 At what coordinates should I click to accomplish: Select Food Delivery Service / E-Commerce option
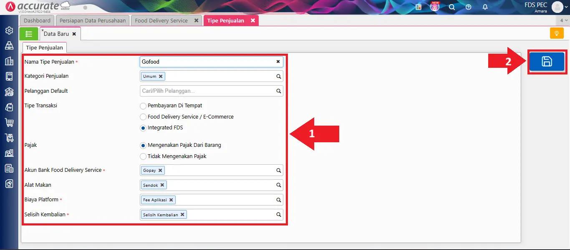tap(143, 117)
